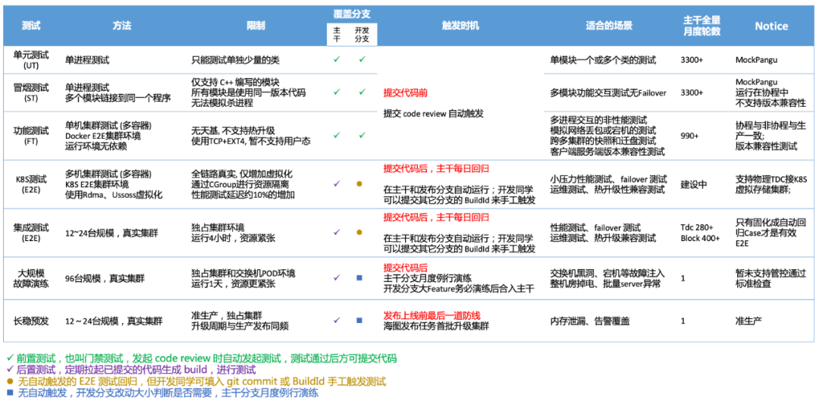Click the 96台规模，真实集群 cell
This screenshot has height=401, width=819.
(x=106, y=278)
